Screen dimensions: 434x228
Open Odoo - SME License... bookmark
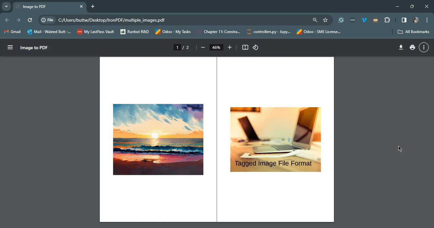318,31
